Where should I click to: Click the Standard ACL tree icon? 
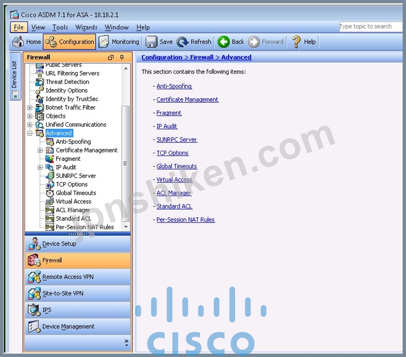coord(50,219)
